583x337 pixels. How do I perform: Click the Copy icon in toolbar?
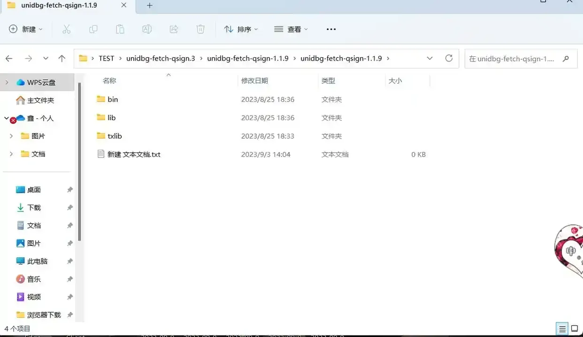[x=93, y=29]
